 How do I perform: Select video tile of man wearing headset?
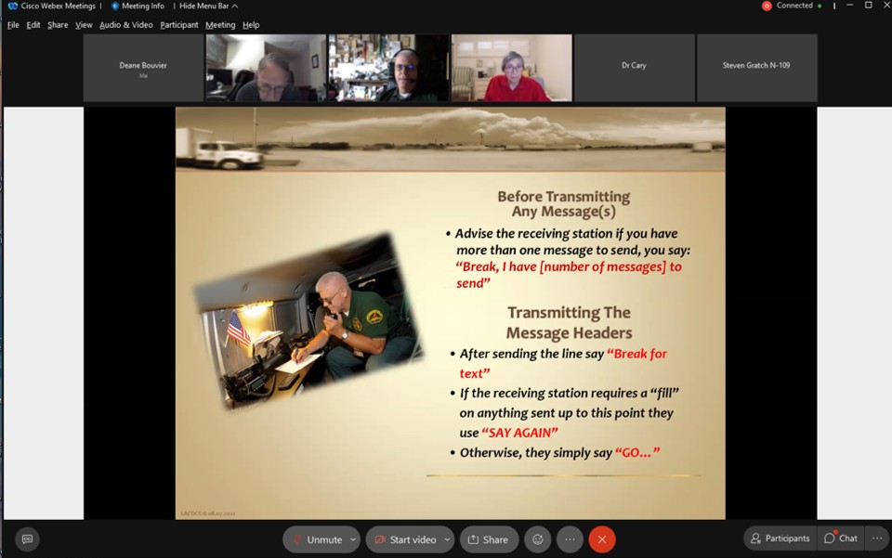tap(388, 68)
